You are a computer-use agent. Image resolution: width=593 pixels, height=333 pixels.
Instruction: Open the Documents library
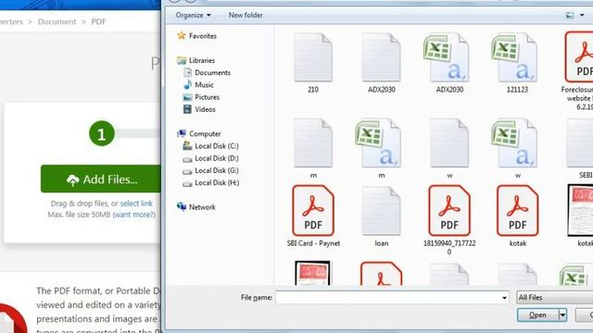point(208,72)
